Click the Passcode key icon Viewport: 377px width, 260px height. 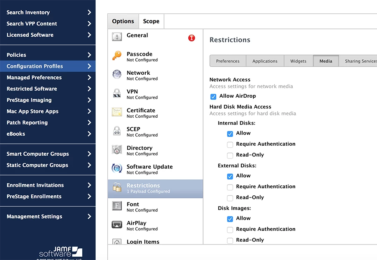pyautogui.click(x=117, y=56)
